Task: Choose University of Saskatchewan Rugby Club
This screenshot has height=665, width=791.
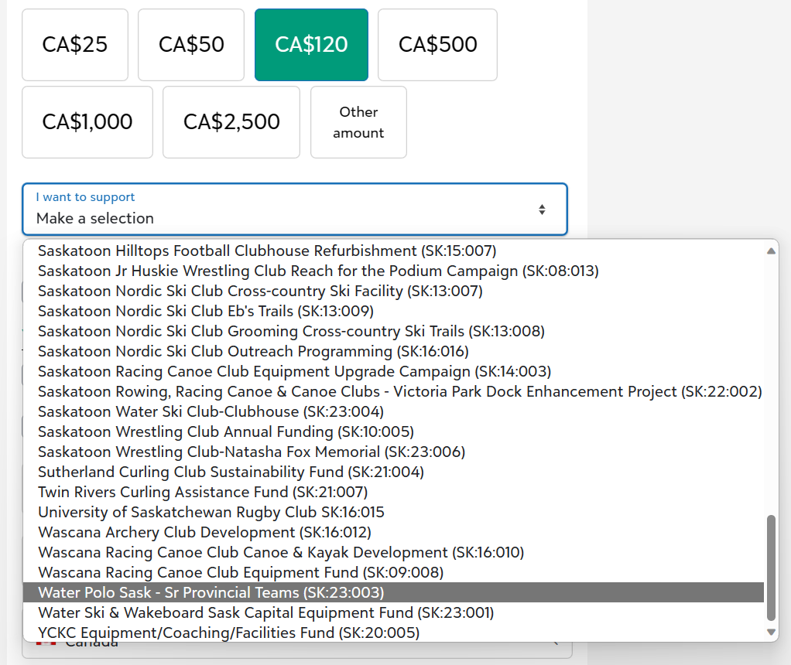Action: pos(393,512)
